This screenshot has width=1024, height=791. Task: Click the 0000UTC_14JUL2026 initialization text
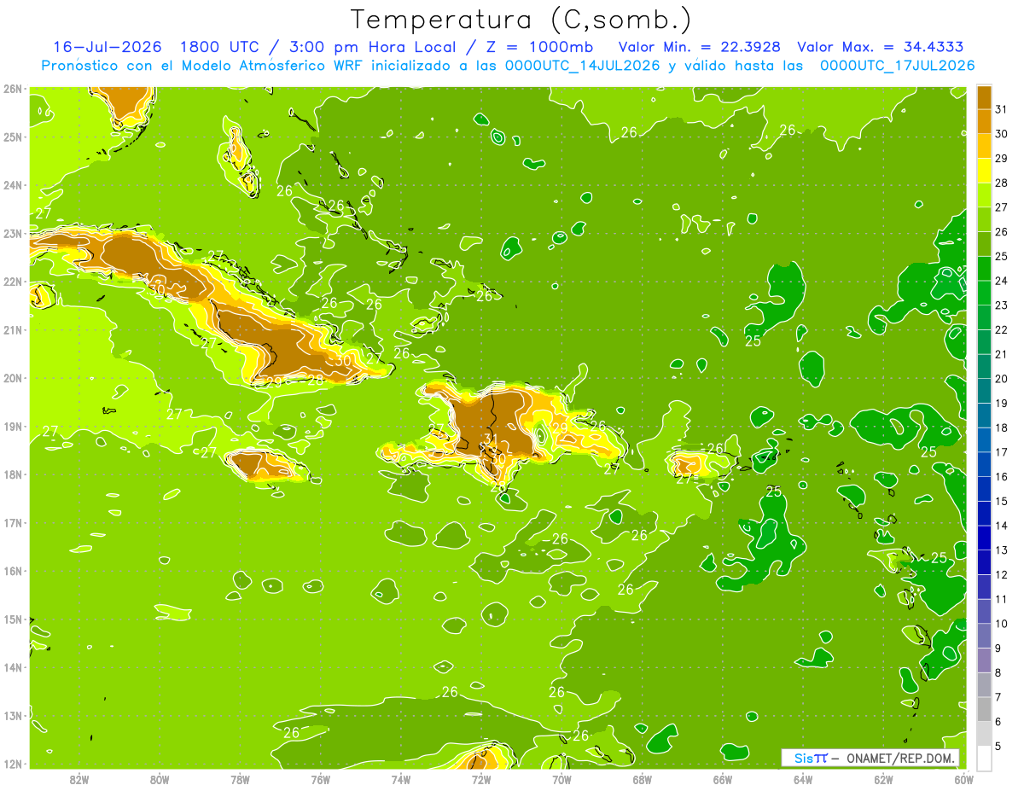pos(583,65)
